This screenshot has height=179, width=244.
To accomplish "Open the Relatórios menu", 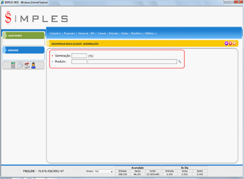I will click(137, 33).
